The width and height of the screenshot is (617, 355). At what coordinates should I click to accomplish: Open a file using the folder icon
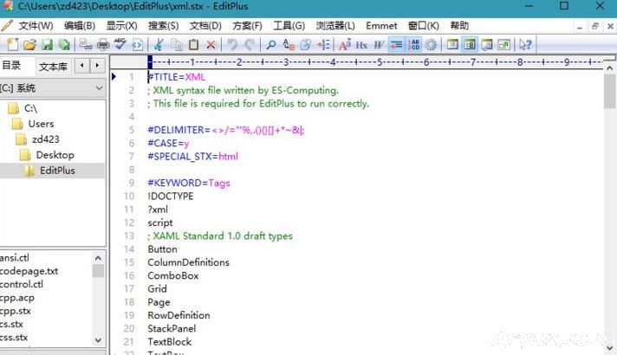[29, 44]
